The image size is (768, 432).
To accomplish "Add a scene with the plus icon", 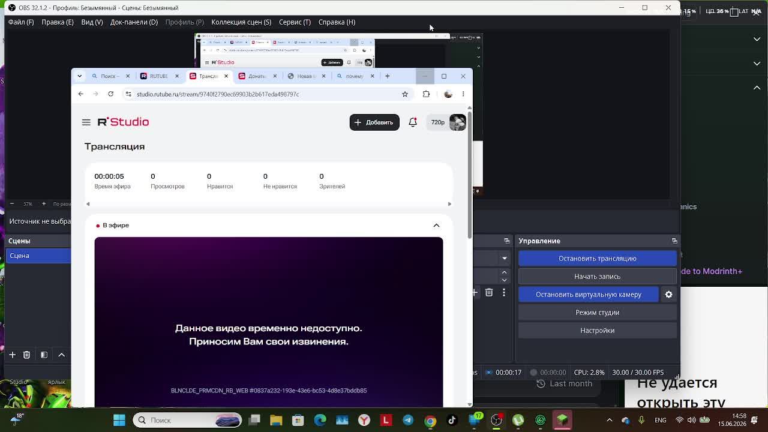I will point(12,355).
